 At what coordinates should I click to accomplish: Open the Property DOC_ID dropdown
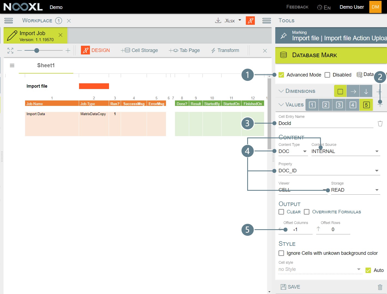pyautogui.click(x=329, y=171)
